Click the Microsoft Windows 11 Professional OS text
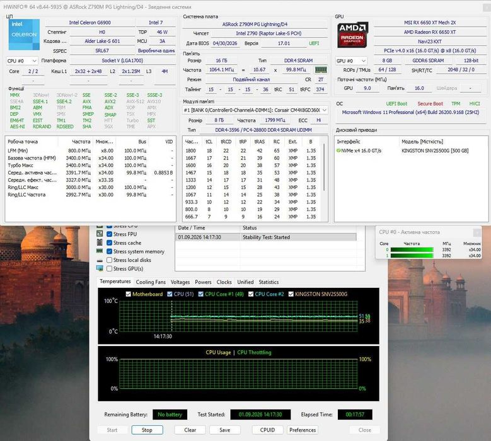This screenshot has height=441, width=491. click(410, 112)
